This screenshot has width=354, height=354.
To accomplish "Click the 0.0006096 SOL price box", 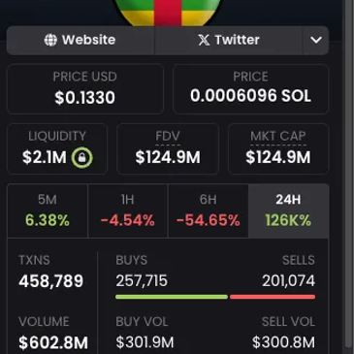I will [x=251, y=89].
